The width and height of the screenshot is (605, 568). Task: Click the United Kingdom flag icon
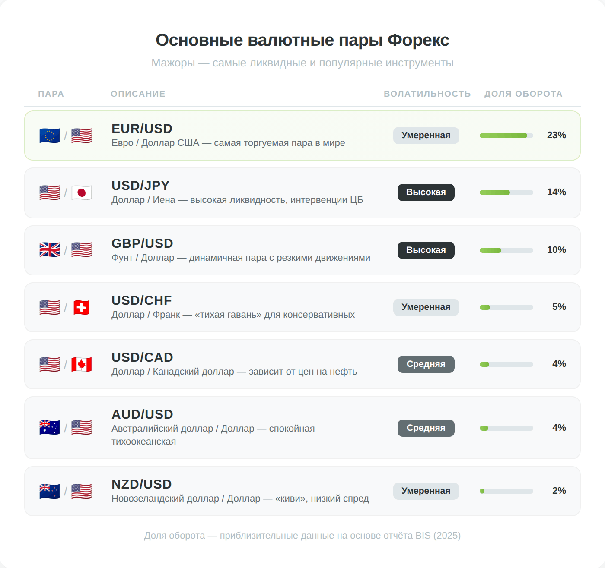49,249
